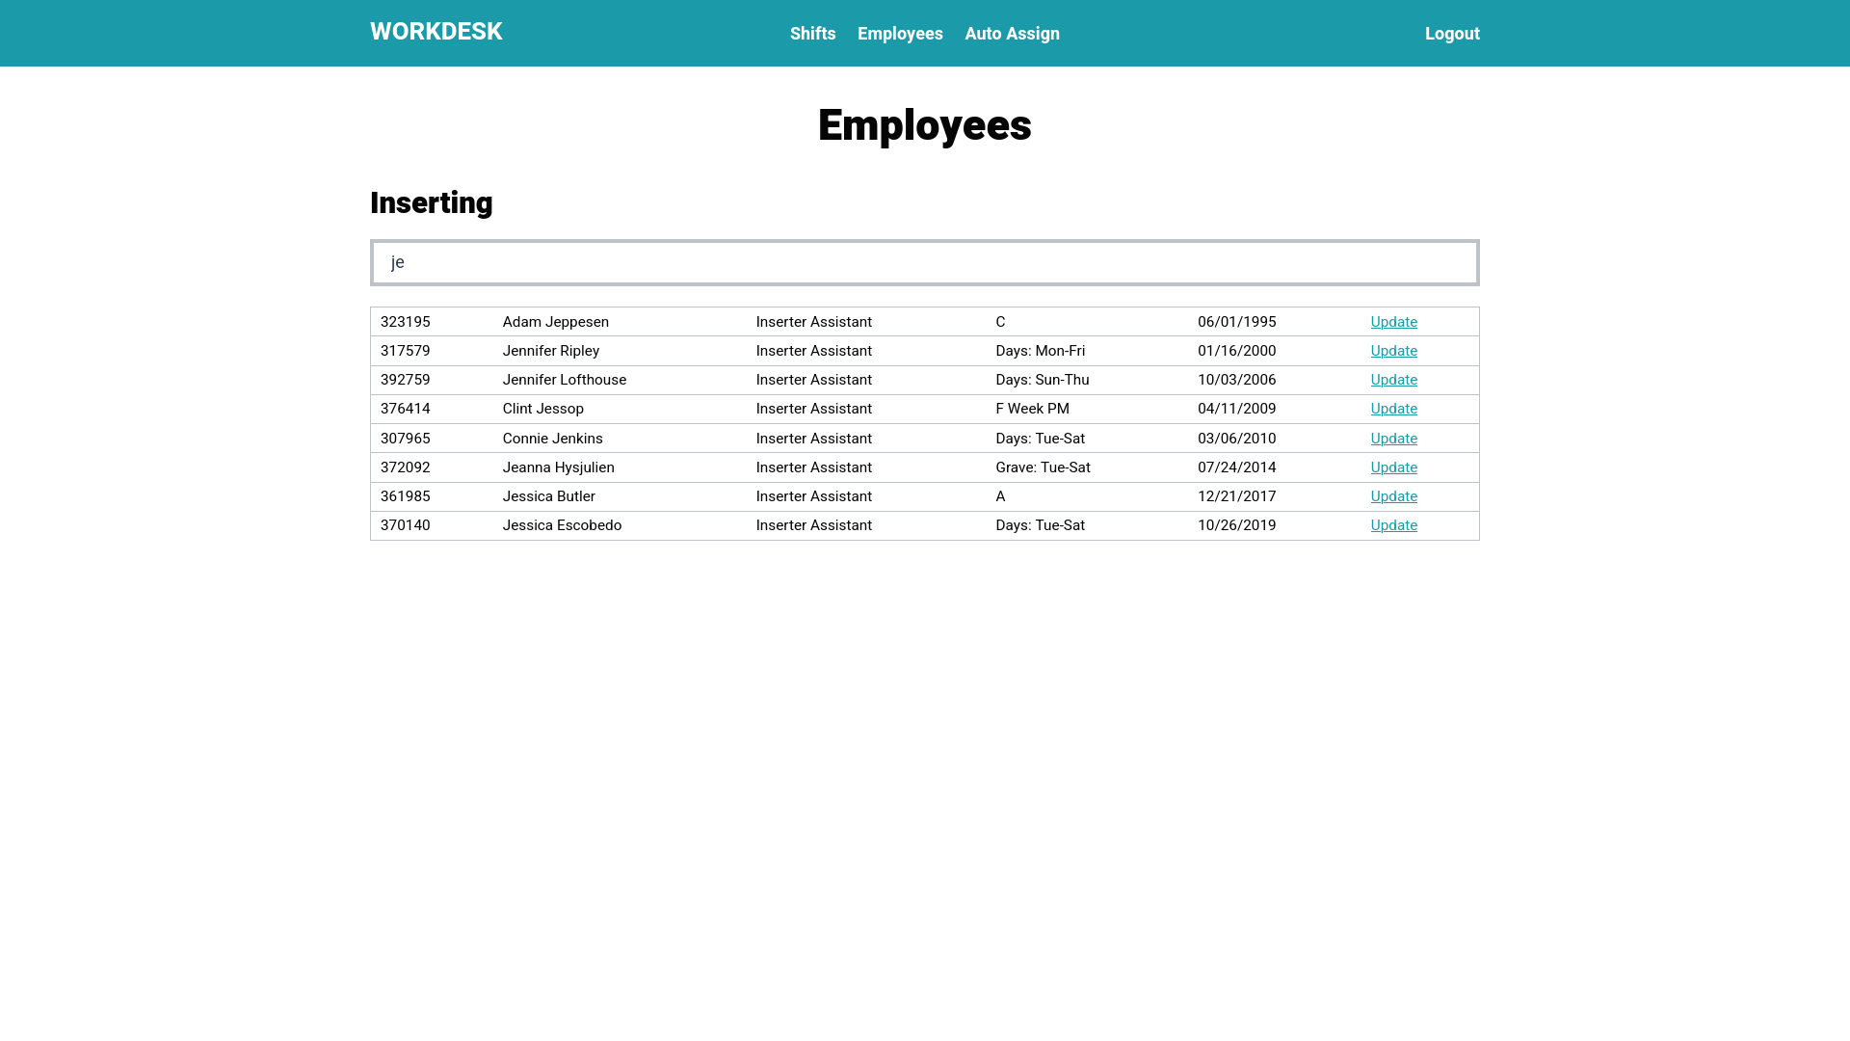Update Clint Jessop's entry
Viewport: 1850px width, 1041px height.
point(1393,409)
